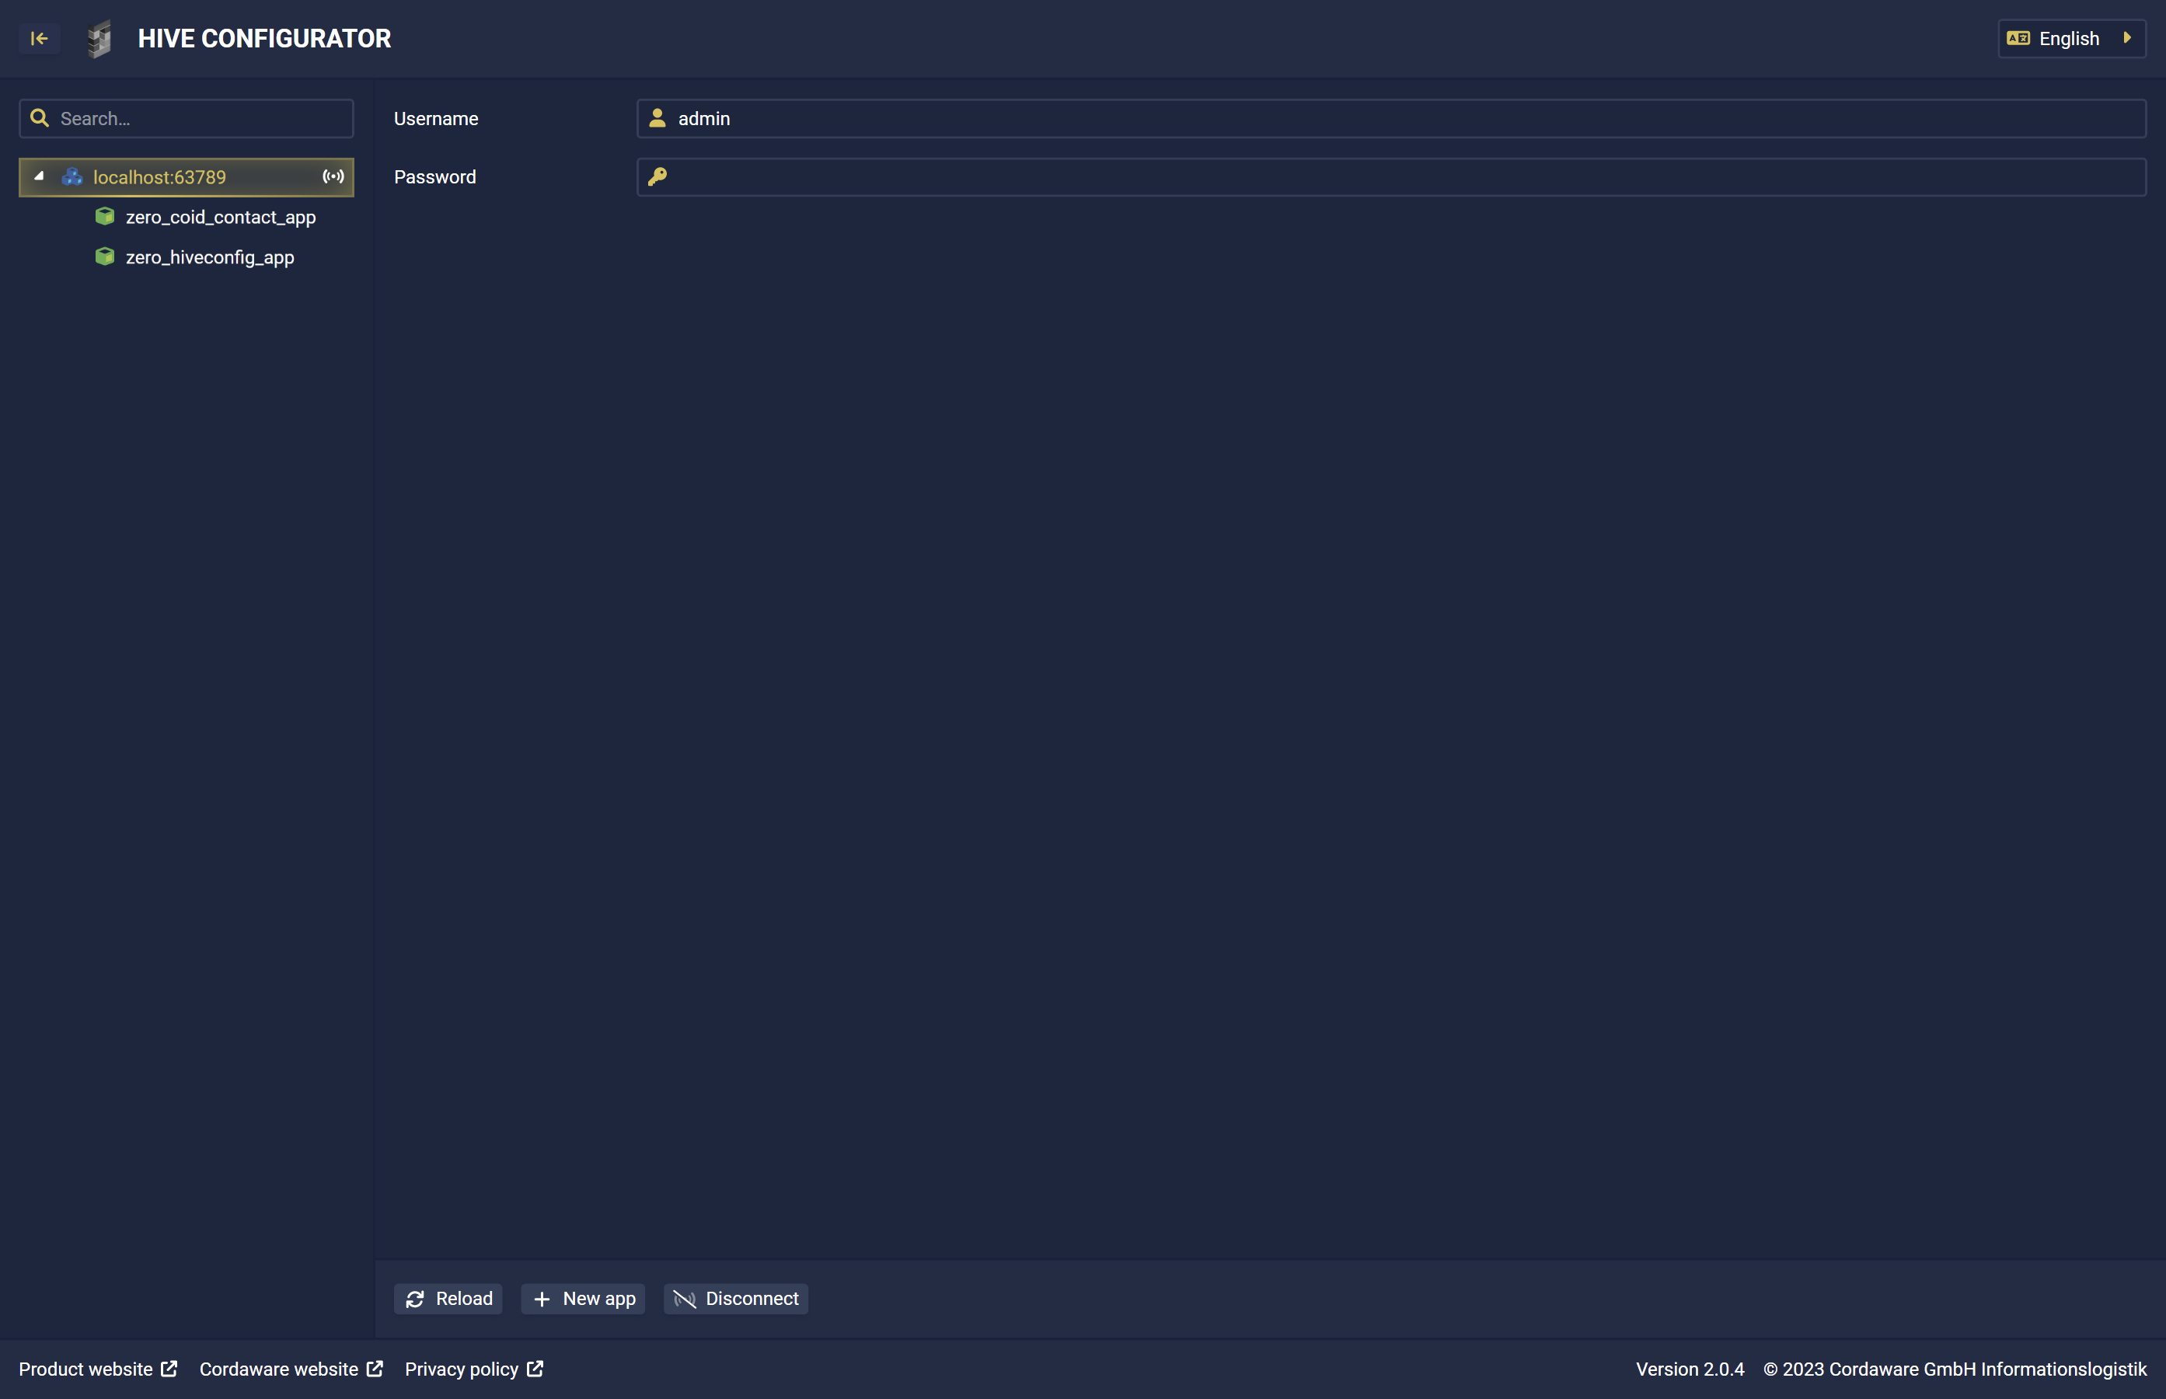Click the disconnect icon button
The height and width of the screenshot is (1399, 2166).
(684, 1298)
